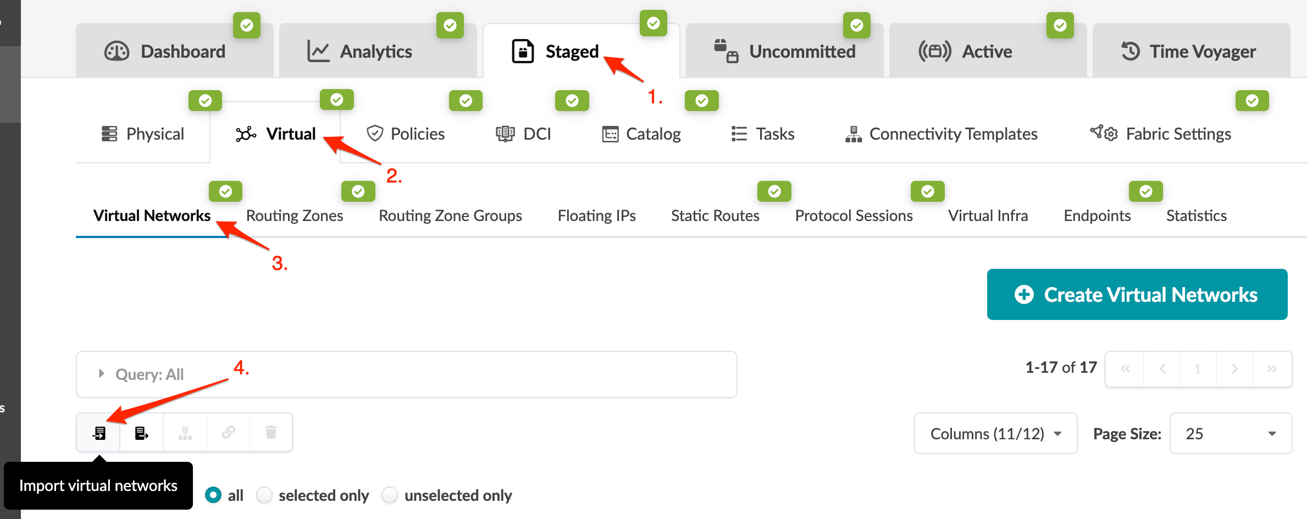Pick the "unselected only" radio button

[x=390, y=495]
